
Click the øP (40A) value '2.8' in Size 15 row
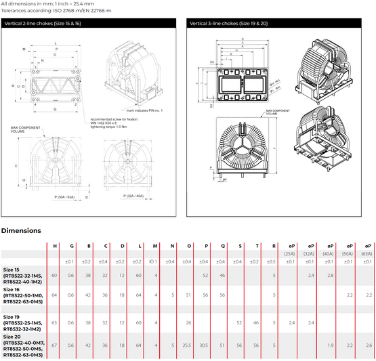tap(331, 275)
